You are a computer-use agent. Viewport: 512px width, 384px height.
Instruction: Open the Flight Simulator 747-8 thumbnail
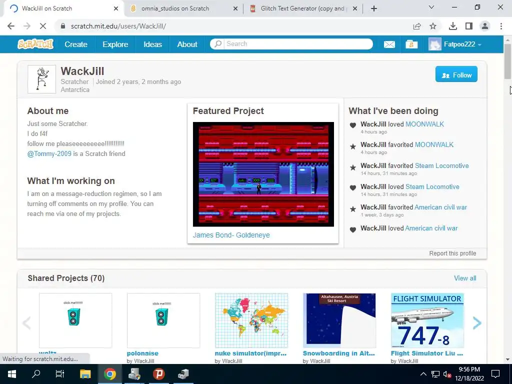(x=427, y=320)
